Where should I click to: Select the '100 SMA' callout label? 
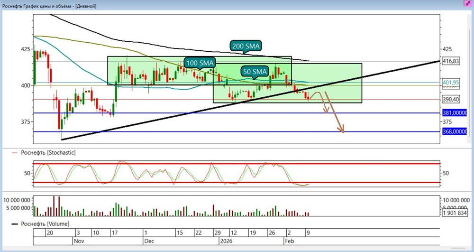(x=200, y=63)
